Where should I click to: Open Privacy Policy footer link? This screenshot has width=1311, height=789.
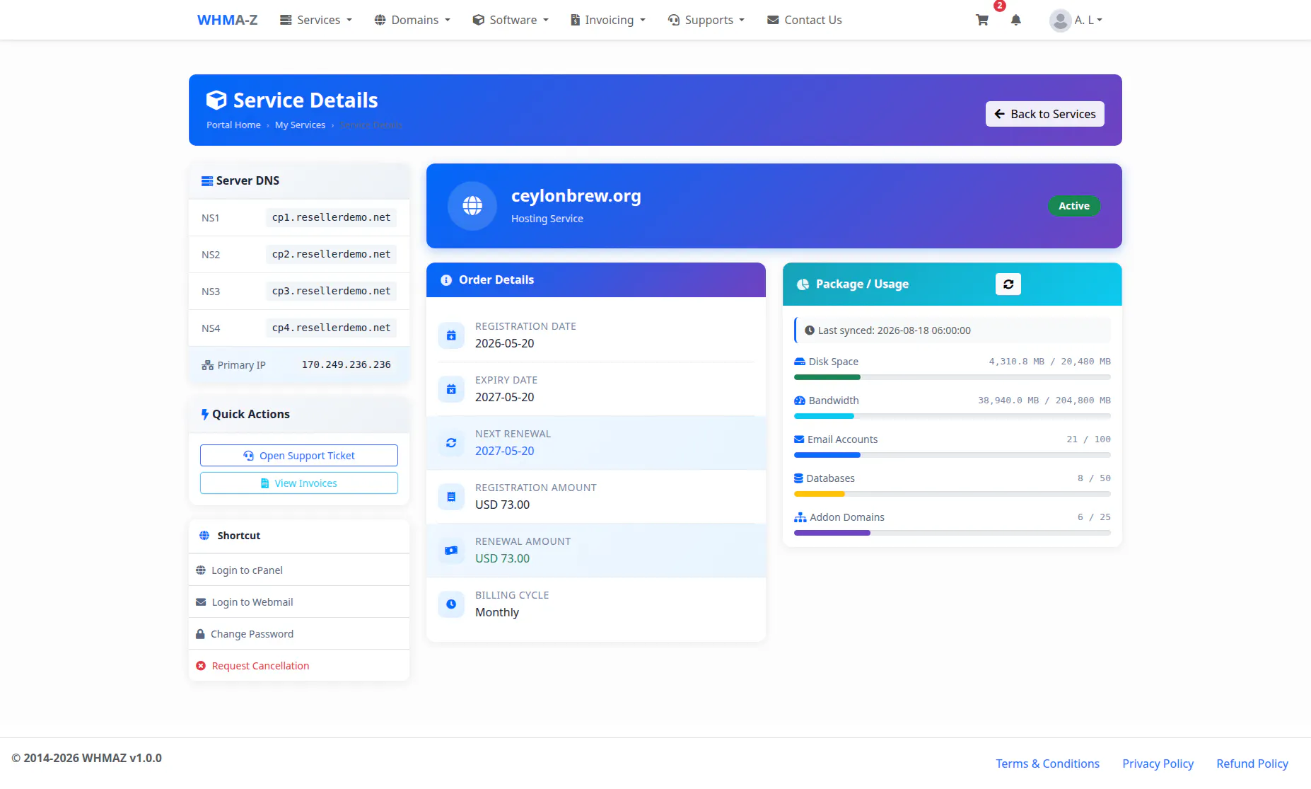click(1158, 764)
